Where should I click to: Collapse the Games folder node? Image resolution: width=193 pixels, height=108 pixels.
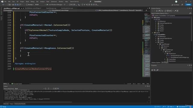coord(153,33)
